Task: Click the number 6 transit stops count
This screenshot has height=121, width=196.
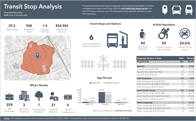Action: point(91,37)
